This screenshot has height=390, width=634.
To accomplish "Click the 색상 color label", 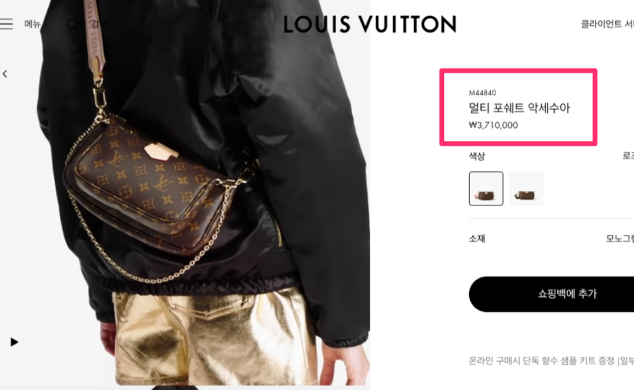I will coord(477,156).
